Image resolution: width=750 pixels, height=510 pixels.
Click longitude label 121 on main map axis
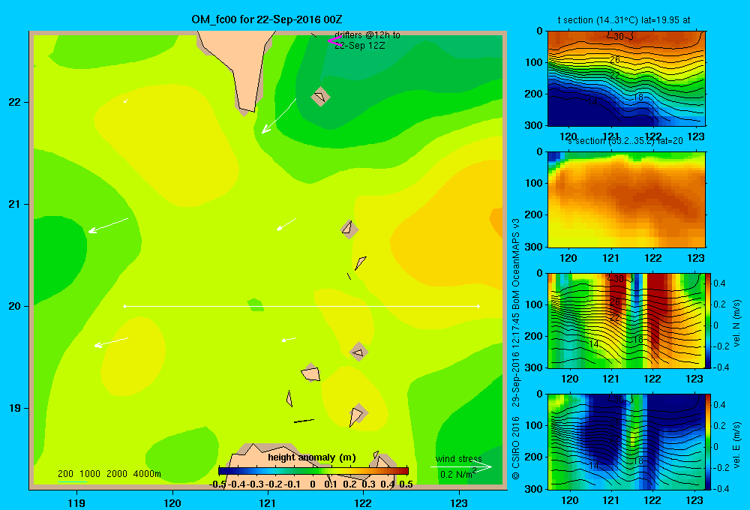point(268,502)
